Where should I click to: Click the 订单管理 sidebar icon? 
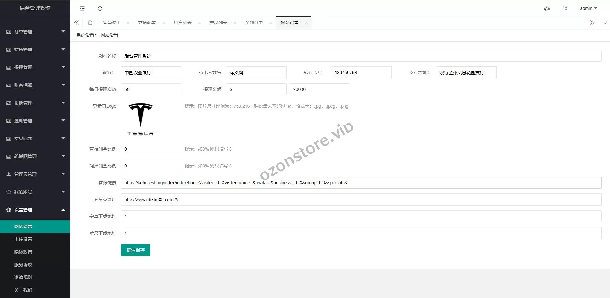point(8,32)
